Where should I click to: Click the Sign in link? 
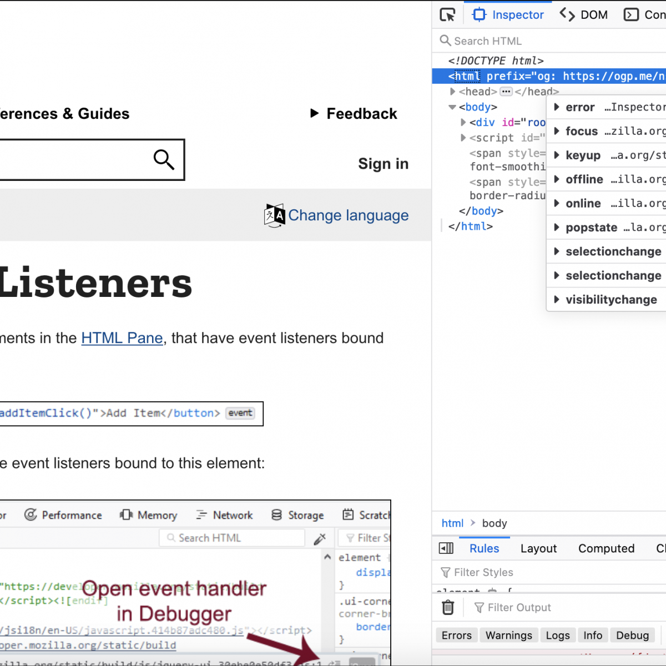point(383,164)
